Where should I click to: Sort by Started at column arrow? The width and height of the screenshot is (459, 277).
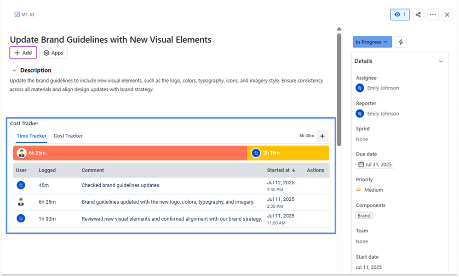tap(294, 170)
